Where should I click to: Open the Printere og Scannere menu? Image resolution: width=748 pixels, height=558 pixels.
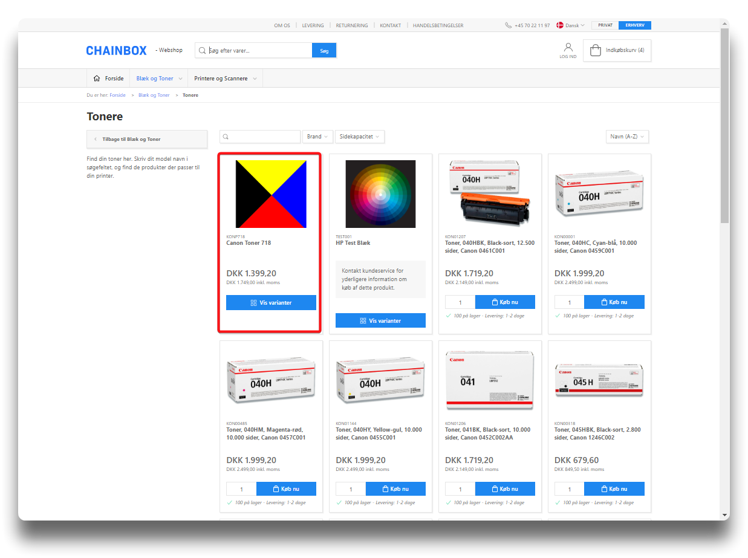(225, 79)
